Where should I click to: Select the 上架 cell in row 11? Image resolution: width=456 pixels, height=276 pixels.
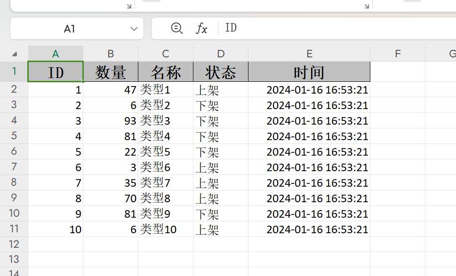pyautogui.click(x=221, y=229)
